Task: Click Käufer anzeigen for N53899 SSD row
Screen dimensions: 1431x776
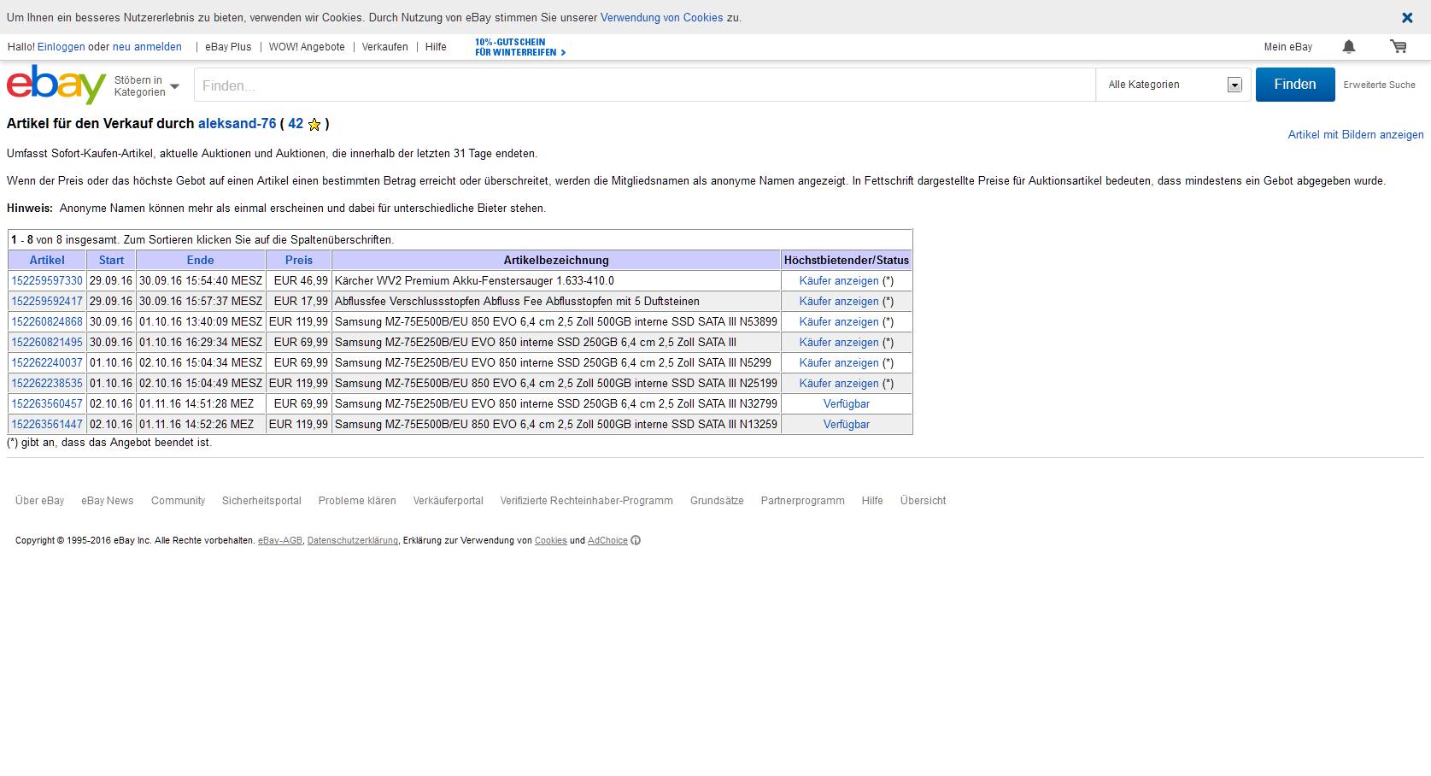Action: tap(839, 321)
